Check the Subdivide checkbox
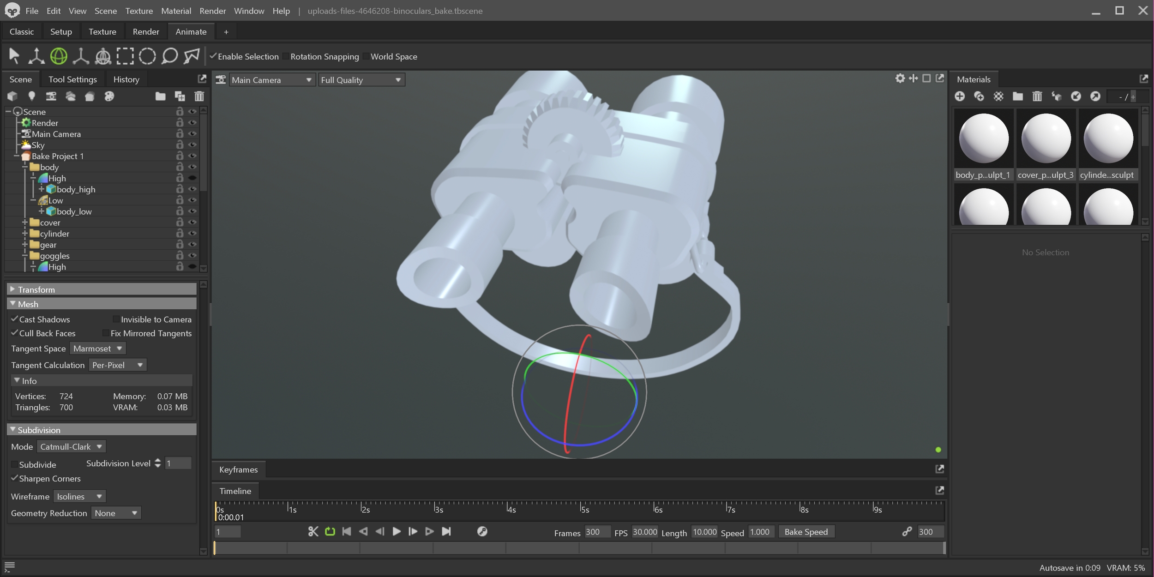 (14, 464)
